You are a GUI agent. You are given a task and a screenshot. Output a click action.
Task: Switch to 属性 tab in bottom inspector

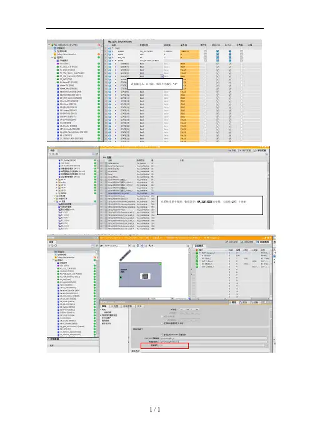tap(233, 303)
